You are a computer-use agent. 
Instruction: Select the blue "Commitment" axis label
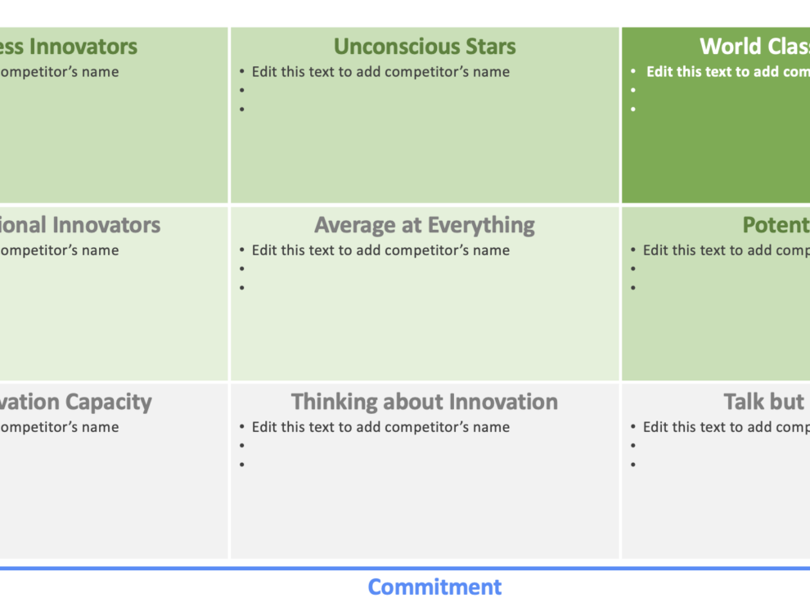pos(434,587)
